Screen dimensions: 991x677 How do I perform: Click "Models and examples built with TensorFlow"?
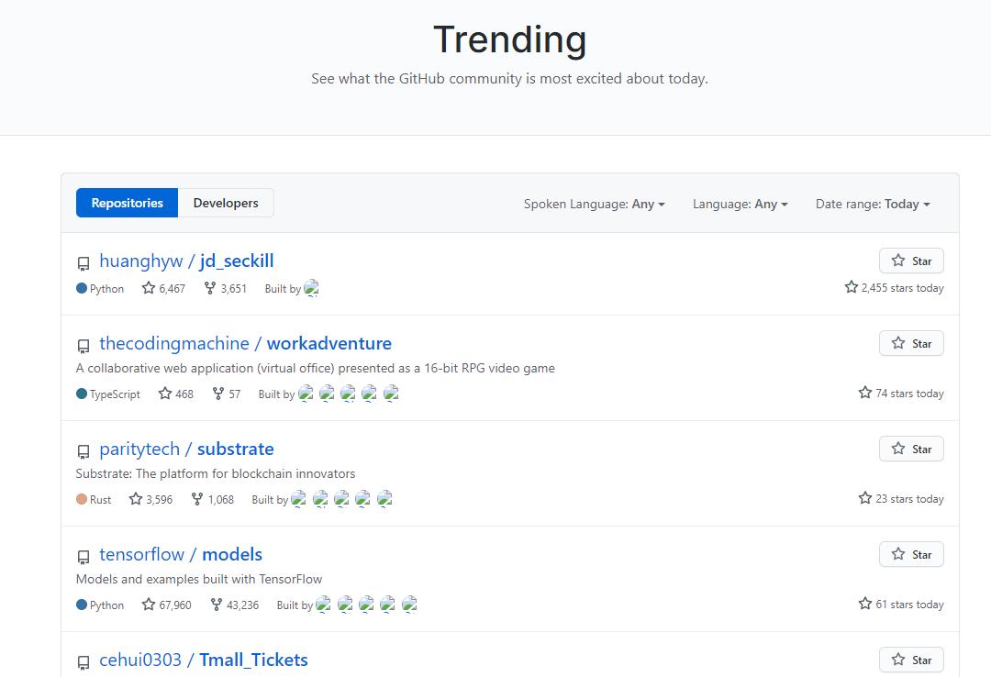[199, 580]
